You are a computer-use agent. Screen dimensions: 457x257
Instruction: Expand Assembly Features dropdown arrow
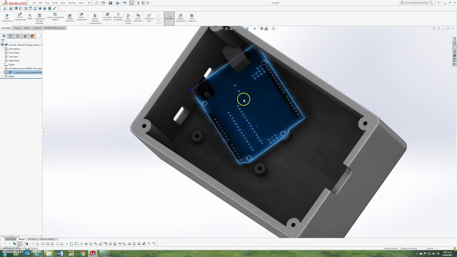click(x=107, y=24)
